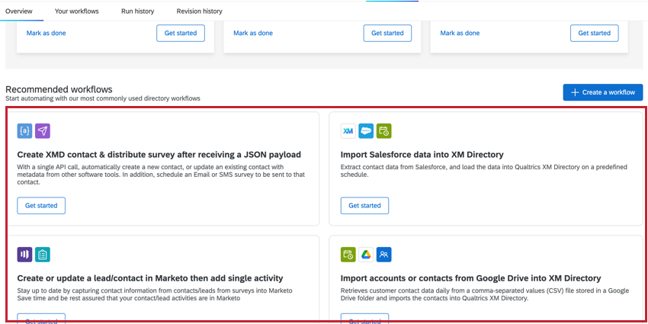This screenshot has height=324, width=648.
Task: Click the XM logo icon
Action: pyautogui.click(x=348, y=131)
